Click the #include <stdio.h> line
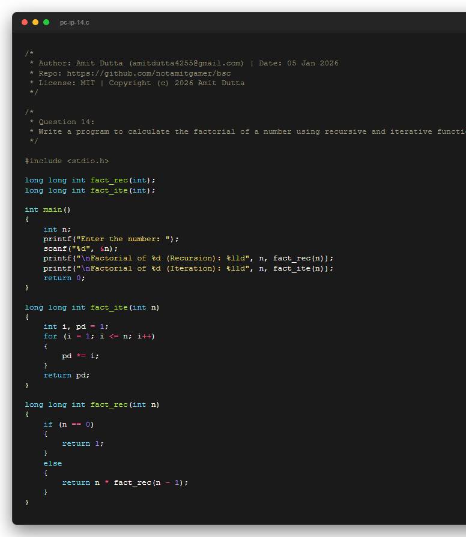The width and height of the screenshot is (466, 537). tap(67, 161)
